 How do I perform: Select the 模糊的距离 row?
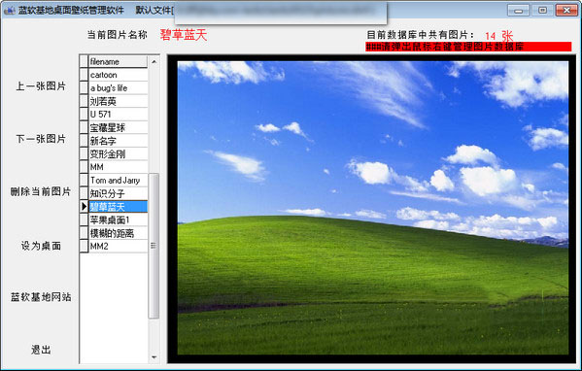point(118,233)
